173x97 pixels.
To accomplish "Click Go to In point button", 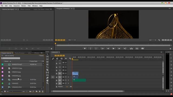I will point(103,48).
